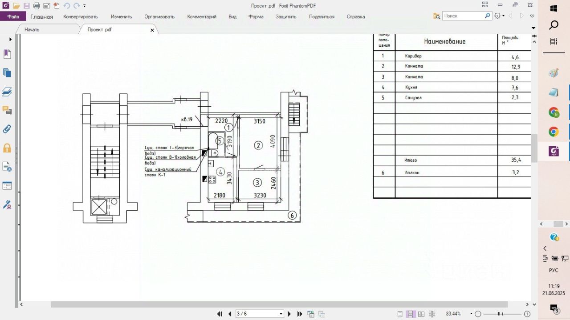
Task: Click the Print icon in quick access toolbar
Action: coord(37,6)
